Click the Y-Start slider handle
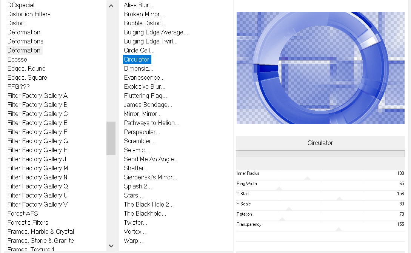 [x=339, y=198]
